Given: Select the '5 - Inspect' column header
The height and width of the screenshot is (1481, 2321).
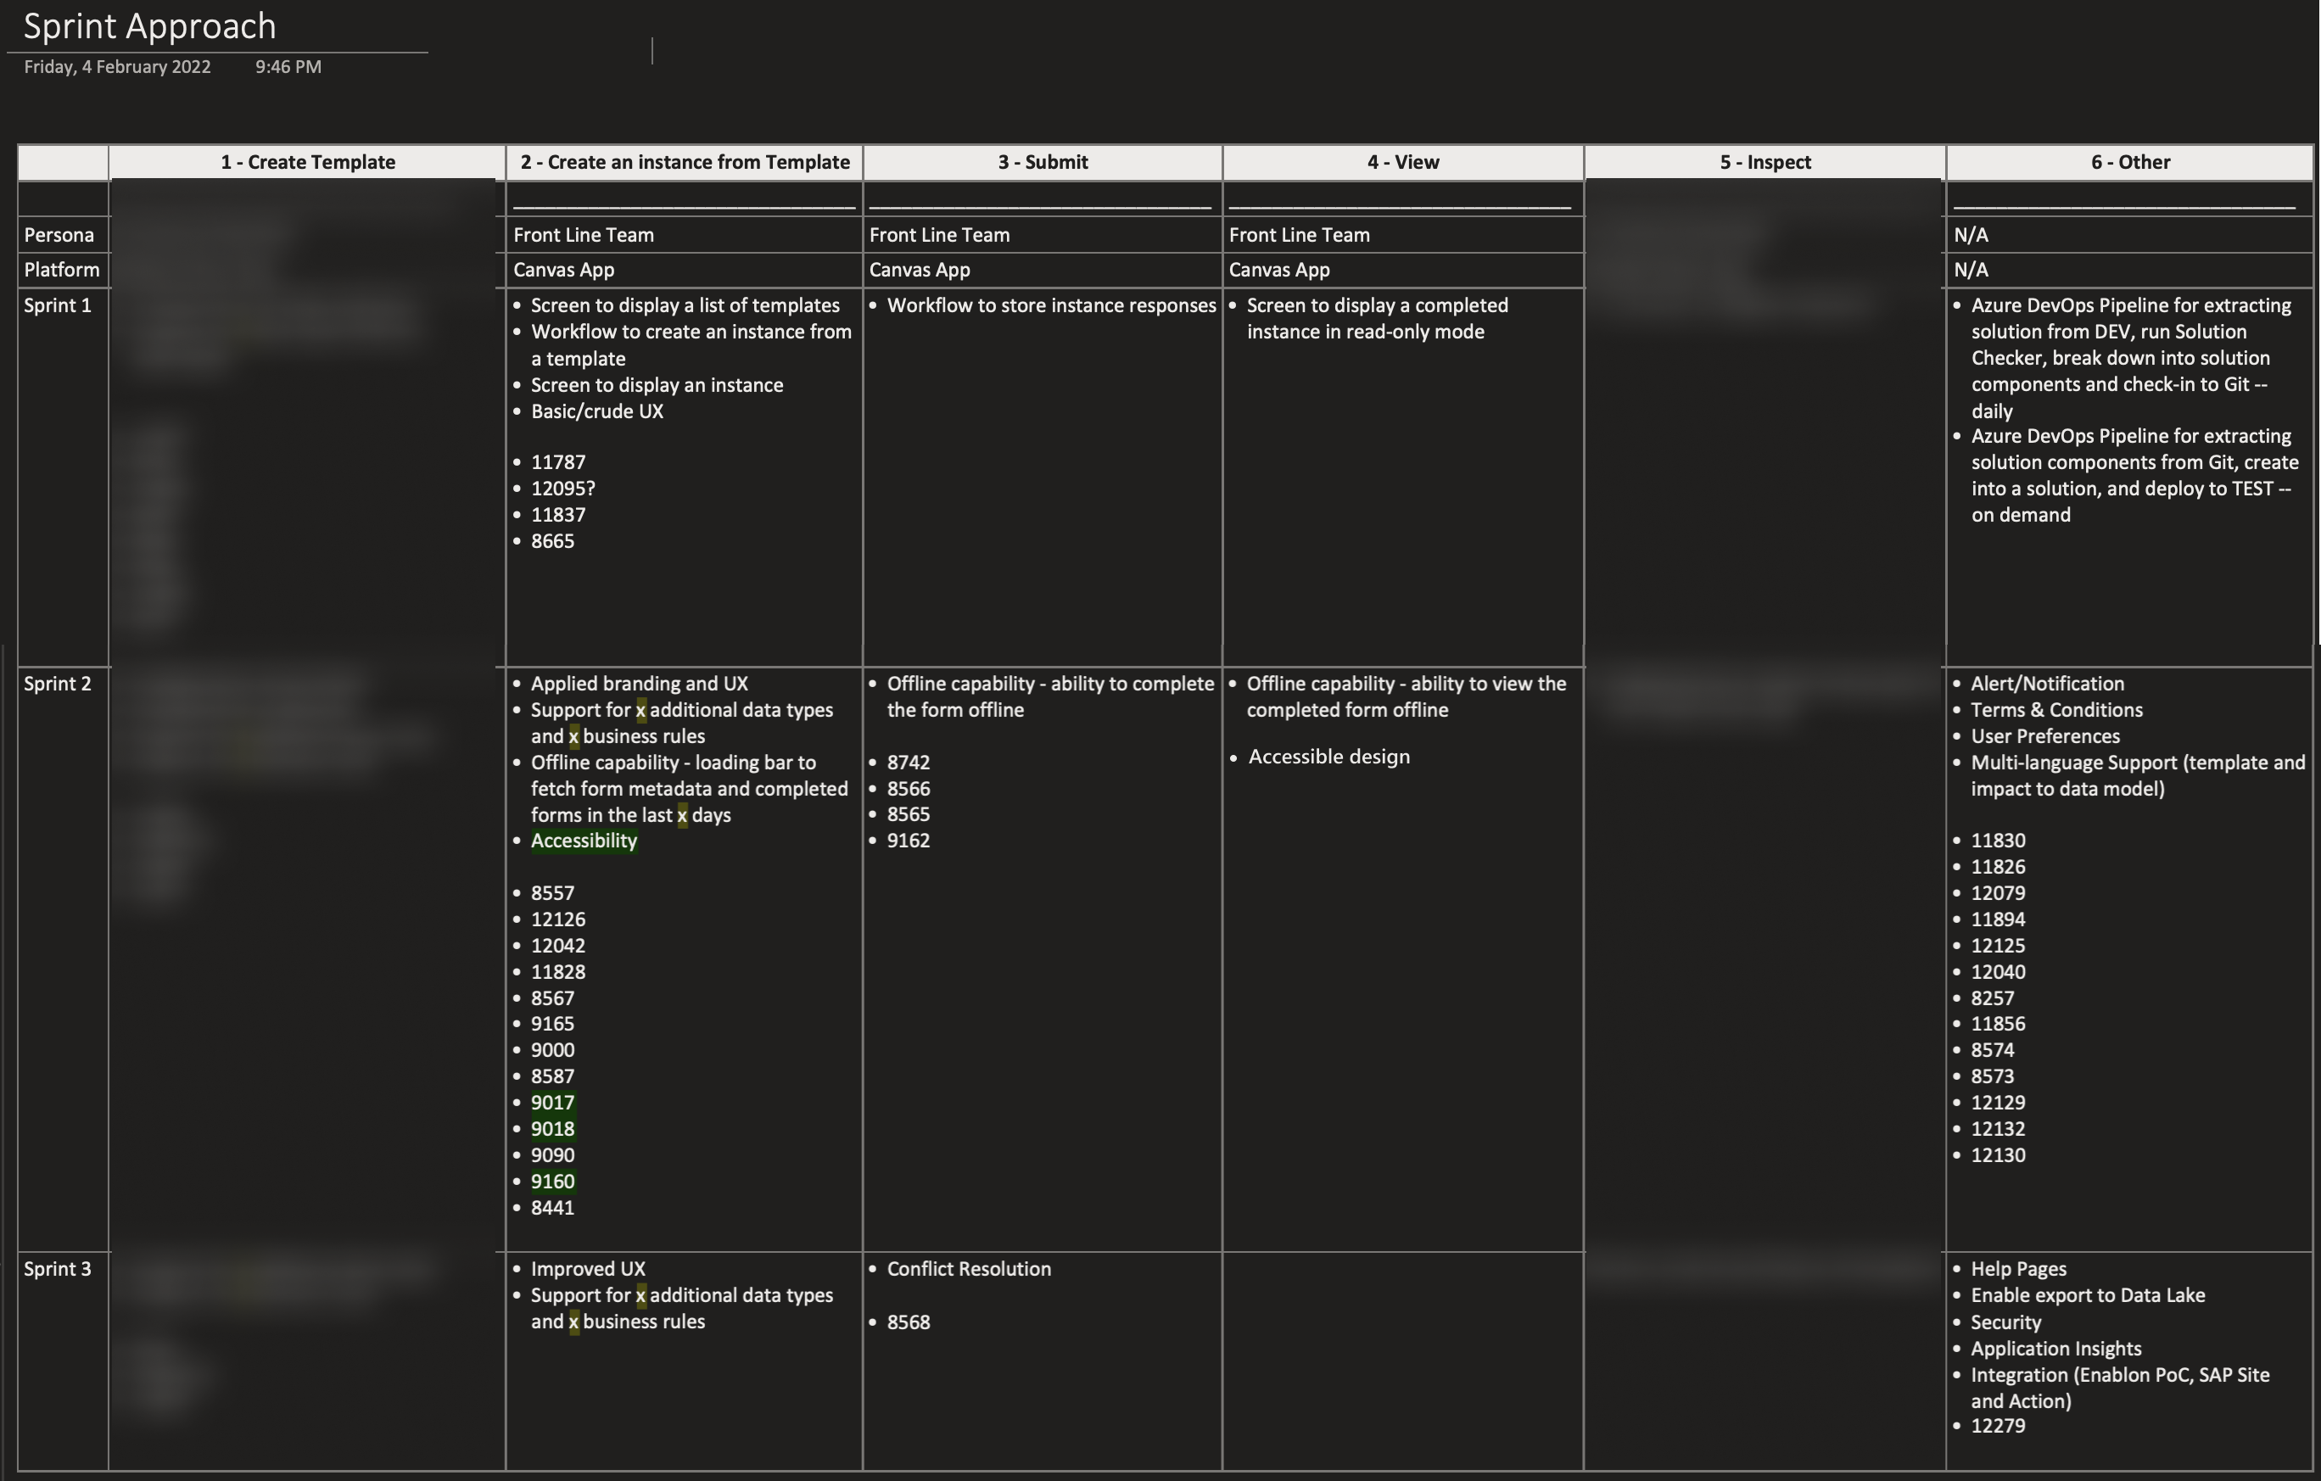Looking at the screenshot, I should (1765, 162).
